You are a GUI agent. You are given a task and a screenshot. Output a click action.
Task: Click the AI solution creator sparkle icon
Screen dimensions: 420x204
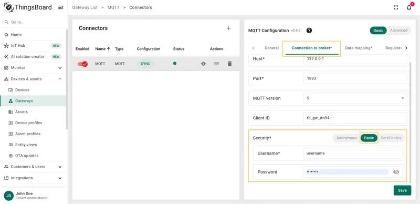pyautogui.click(x=6, y=57)
